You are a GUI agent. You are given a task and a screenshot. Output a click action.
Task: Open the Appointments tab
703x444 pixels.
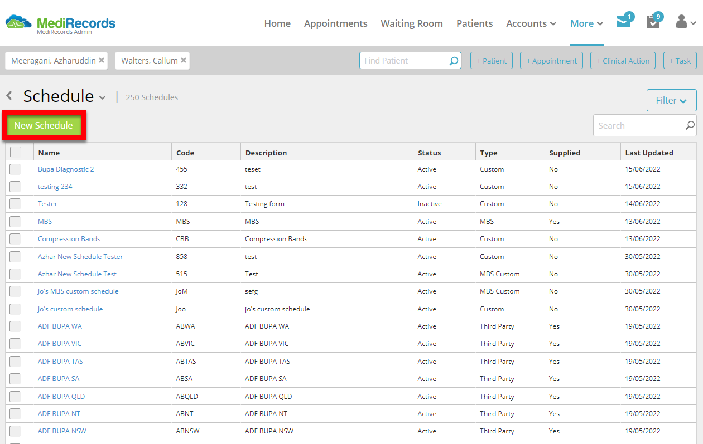335,23
